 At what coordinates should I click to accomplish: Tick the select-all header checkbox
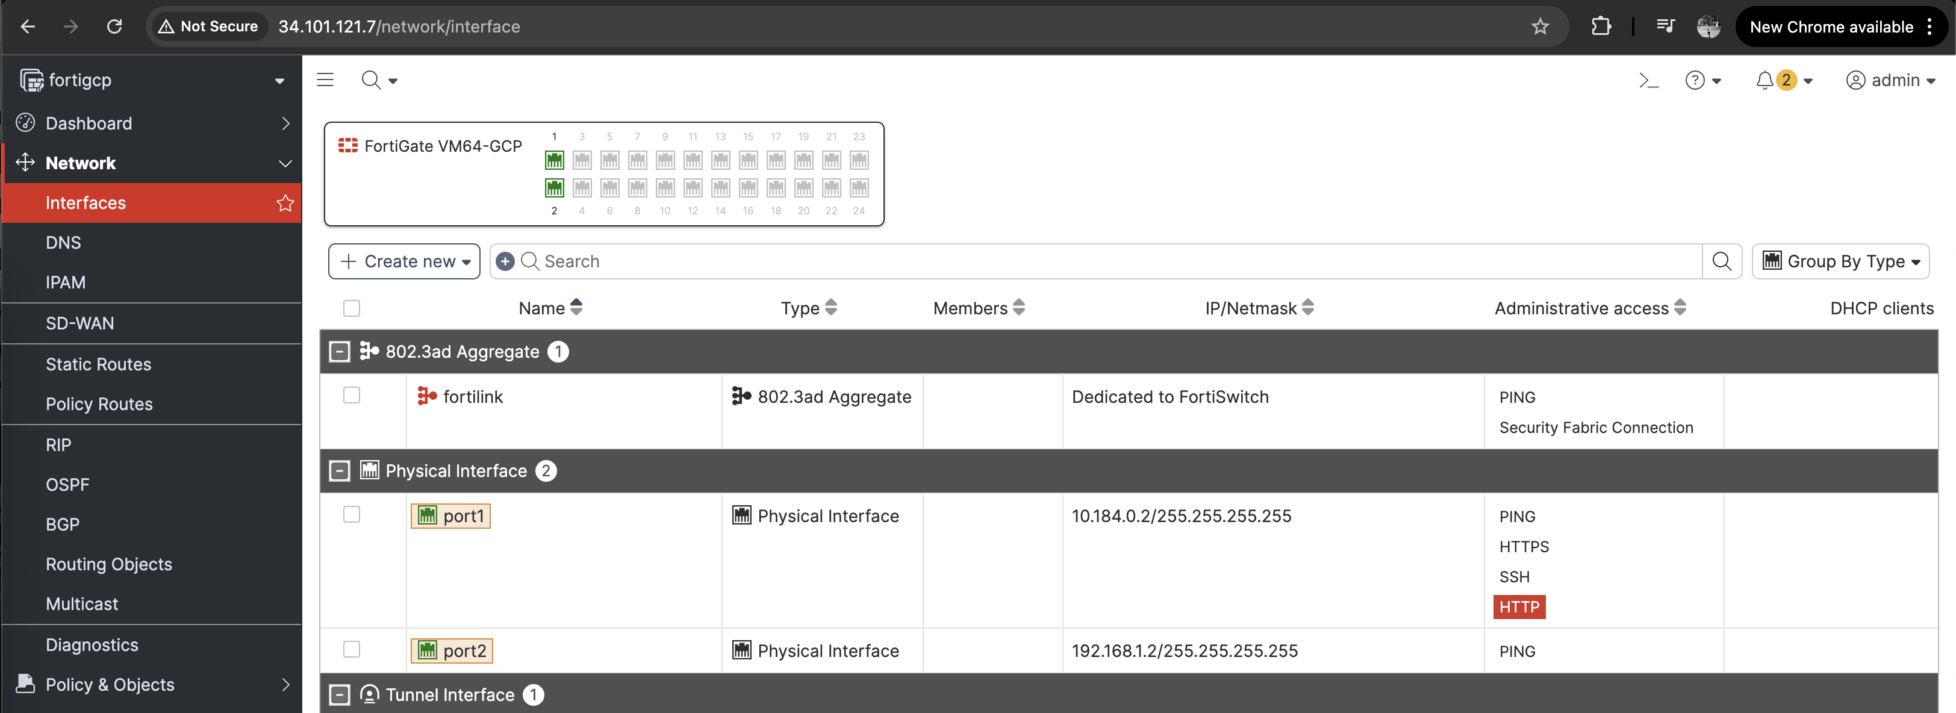click(352, 308)
